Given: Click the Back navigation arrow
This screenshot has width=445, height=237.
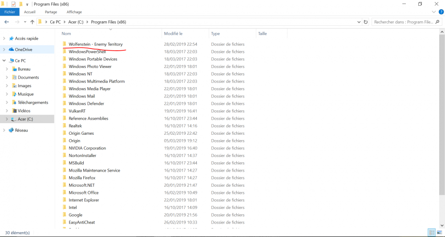Looking at the screenshot, I should tap(7, 22).
